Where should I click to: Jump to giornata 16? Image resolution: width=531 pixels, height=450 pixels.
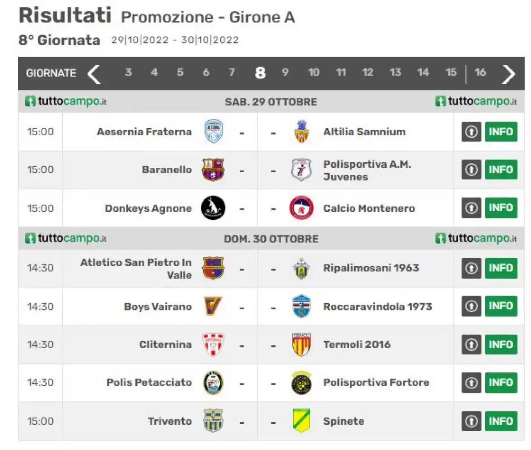(480, 72)
